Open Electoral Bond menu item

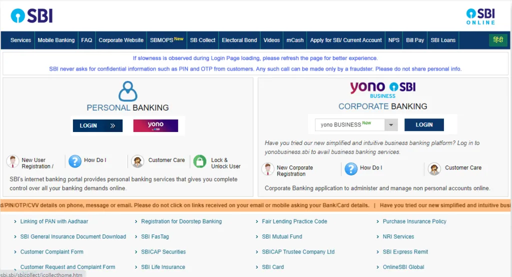pyautogui.click(x=239, y=40)
